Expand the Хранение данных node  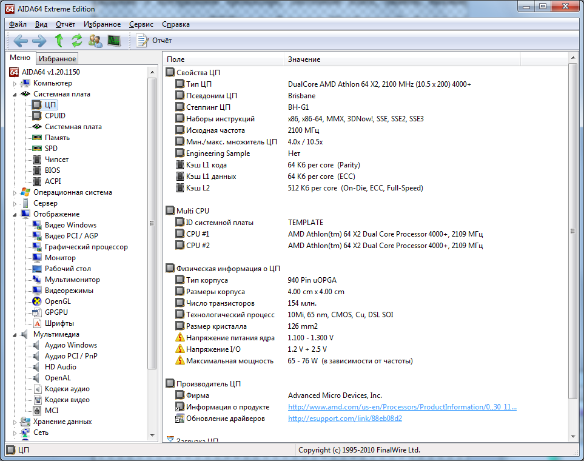pos(15,422)
